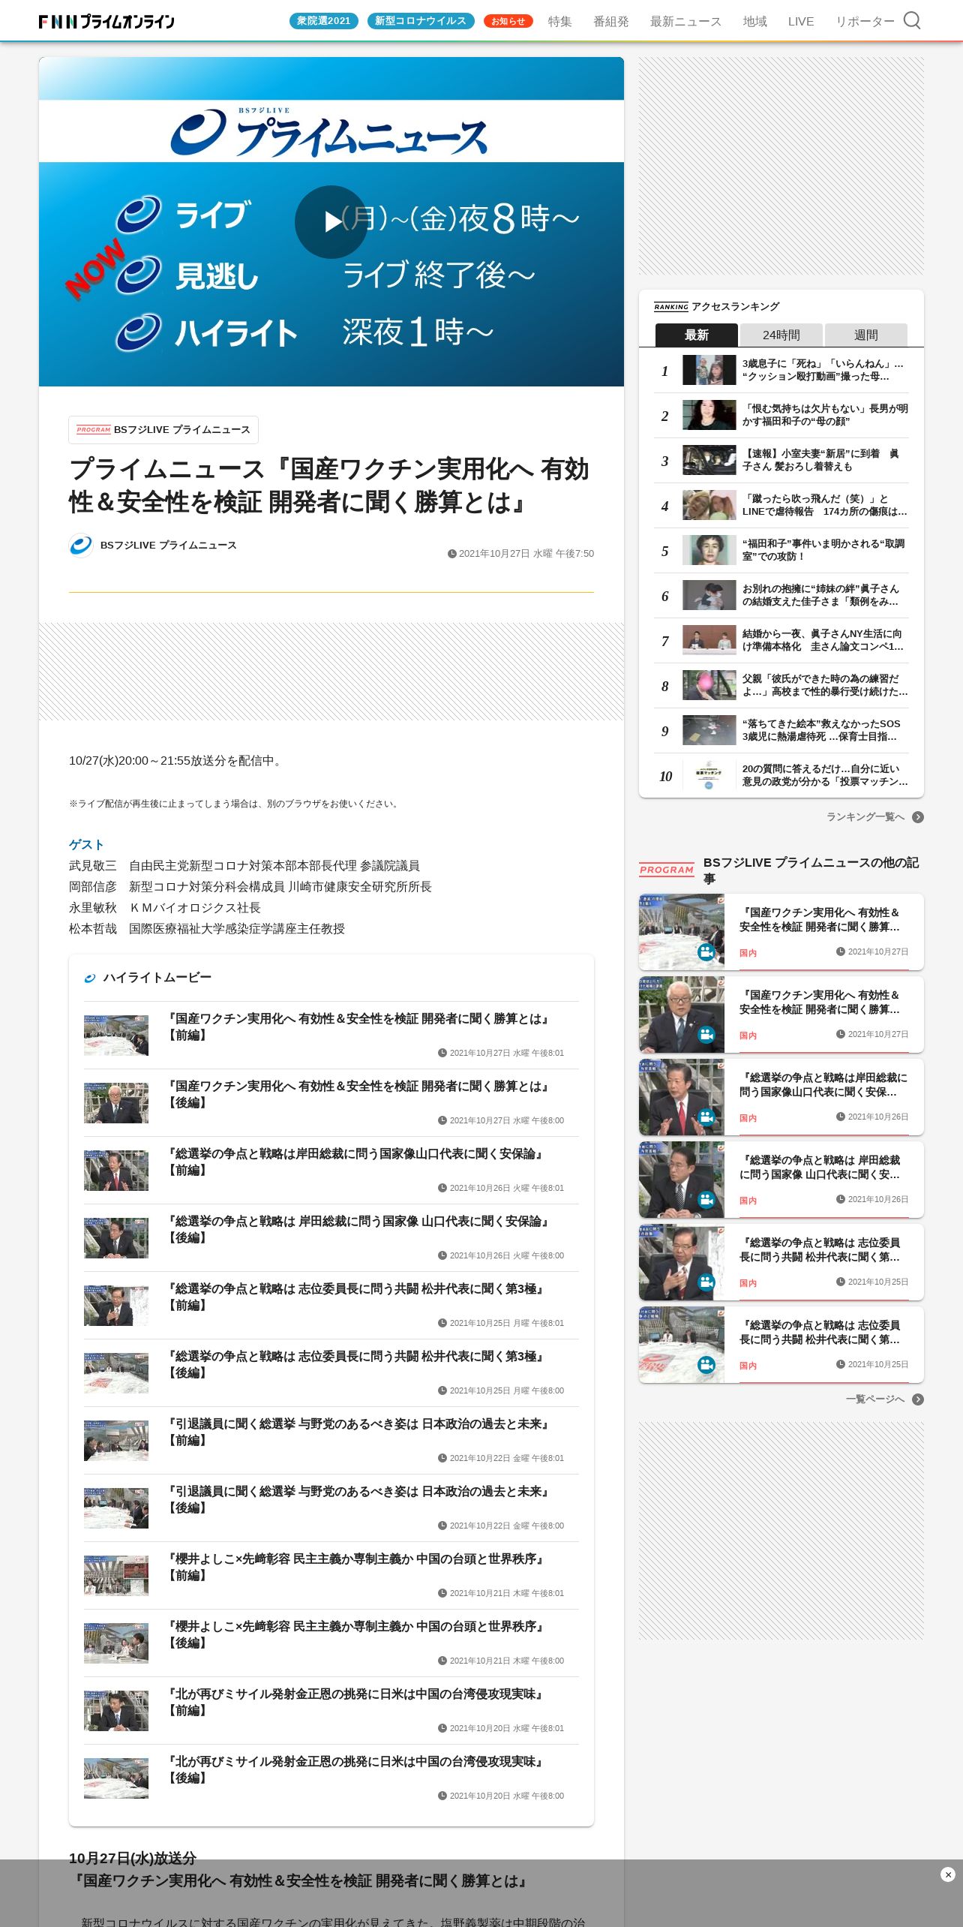Switch ranking to 24時間 tab
This screenshot has width=963, height=1927.
click(x=781, y=335)
